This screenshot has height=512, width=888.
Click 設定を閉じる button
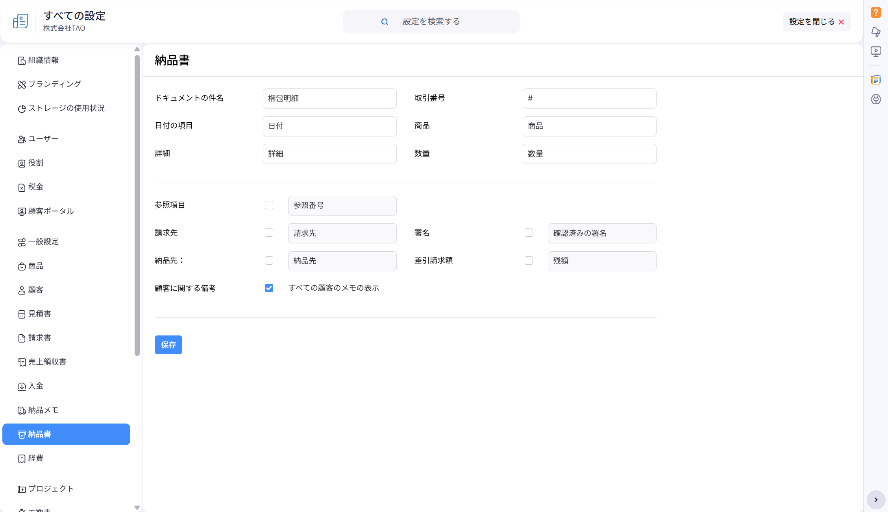(x=816, y=22)
